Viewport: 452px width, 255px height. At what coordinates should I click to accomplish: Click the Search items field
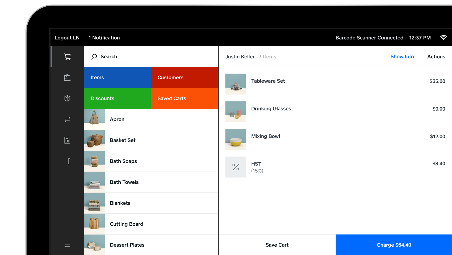133,56
